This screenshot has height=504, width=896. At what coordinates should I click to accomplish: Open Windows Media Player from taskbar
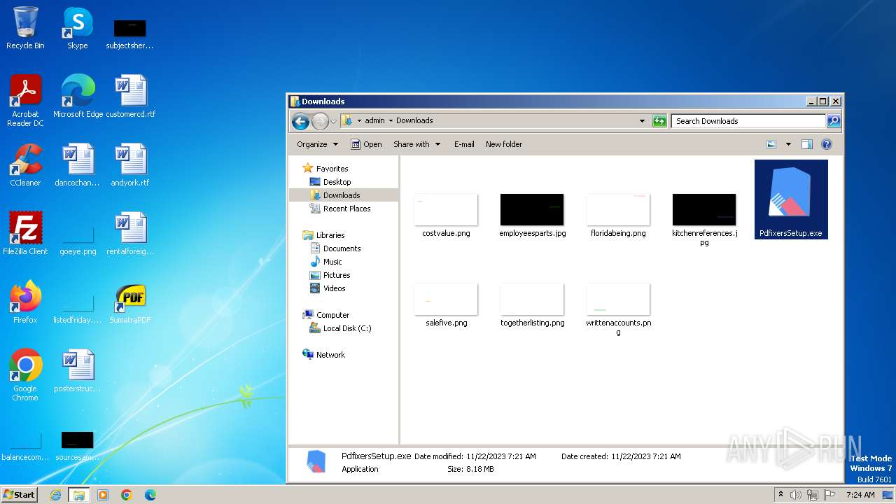pyautogui.click(x=103, y=495)
